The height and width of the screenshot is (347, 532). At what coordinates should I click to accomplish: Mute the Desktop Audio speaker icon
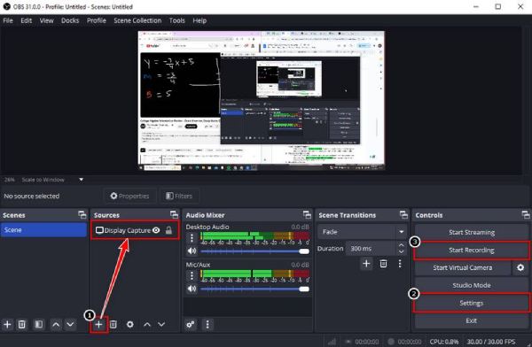[192, 251]
